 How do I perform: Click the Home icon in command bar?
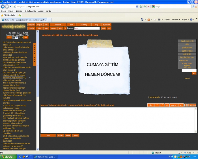[x=142, y=20]
